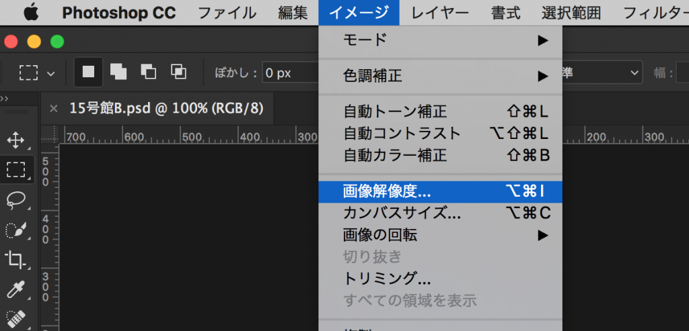
Task: Open the 画像の回転 submenu
Action: (440, 236)
